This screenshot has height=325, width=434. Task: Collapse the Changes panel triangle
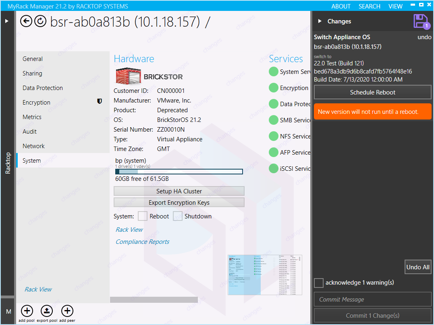click(320, 21)
